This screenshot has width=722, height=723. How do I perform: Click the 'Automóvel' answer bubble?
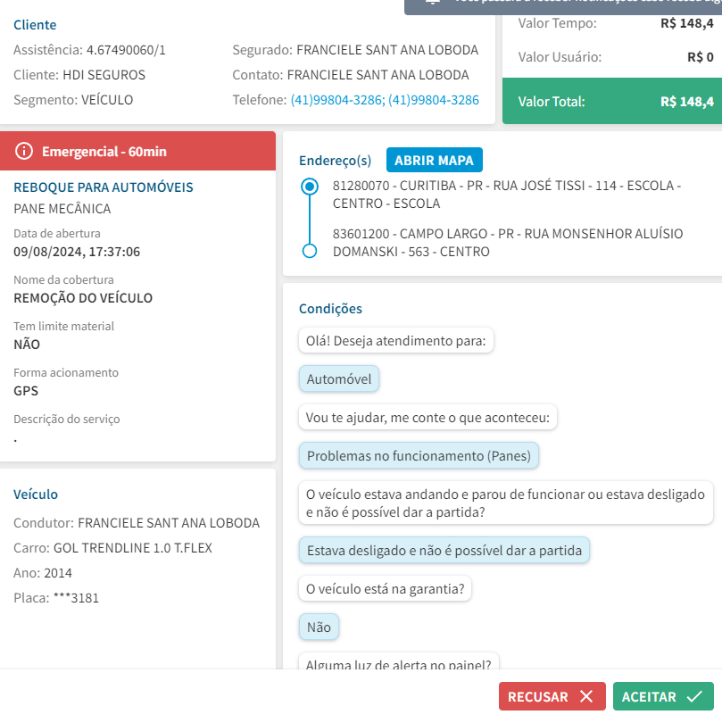[x=339, y=379]
